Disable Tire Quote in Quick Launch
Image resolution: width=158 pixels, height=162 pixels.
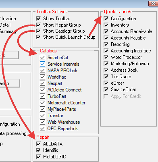coord(106,77)
